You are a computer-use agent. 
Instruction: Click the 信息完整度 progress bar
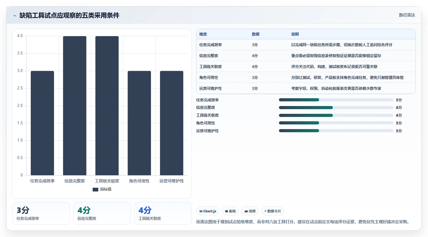point(336,108)
